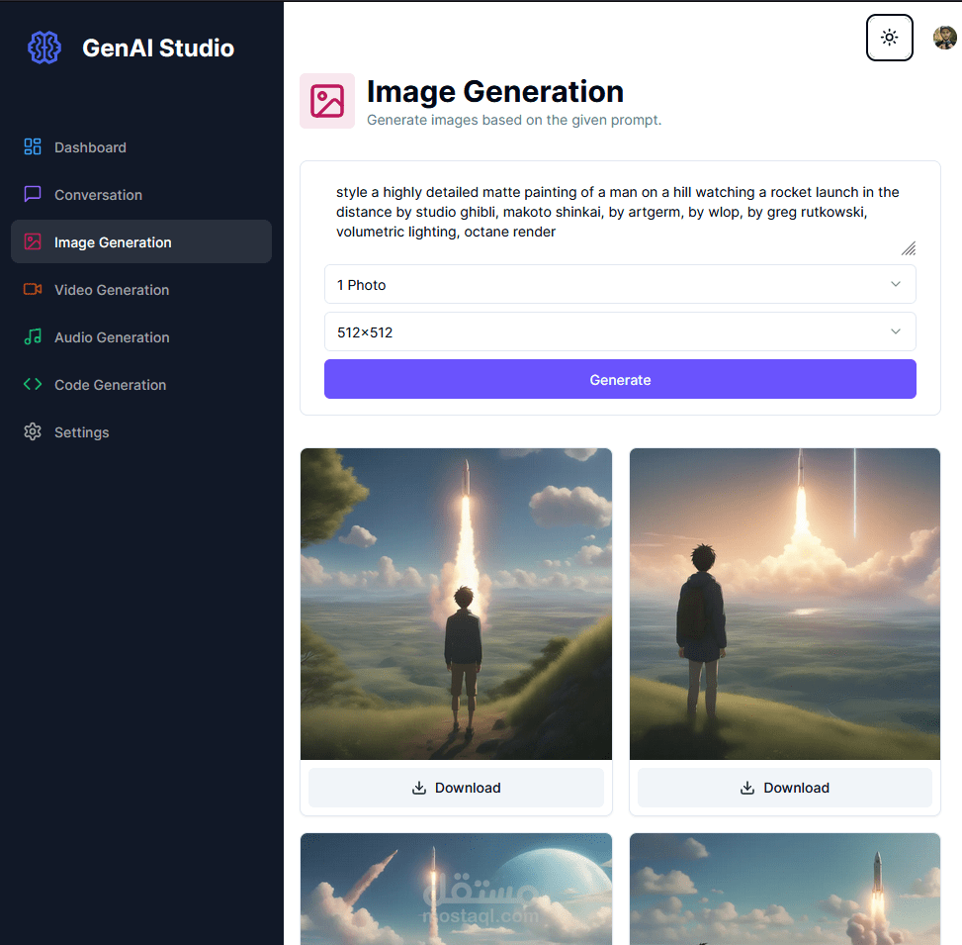This screenshot has height=945, width=962.
Task: Grab the prompt textarea resize handle
Action: point(909,248)
